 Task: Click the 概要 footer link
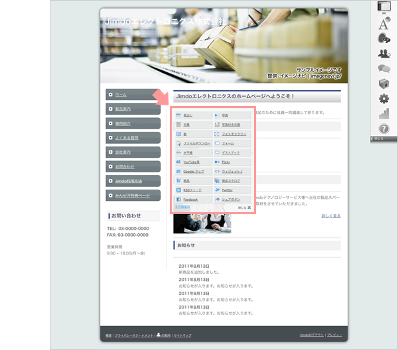[x=108, y=335]
